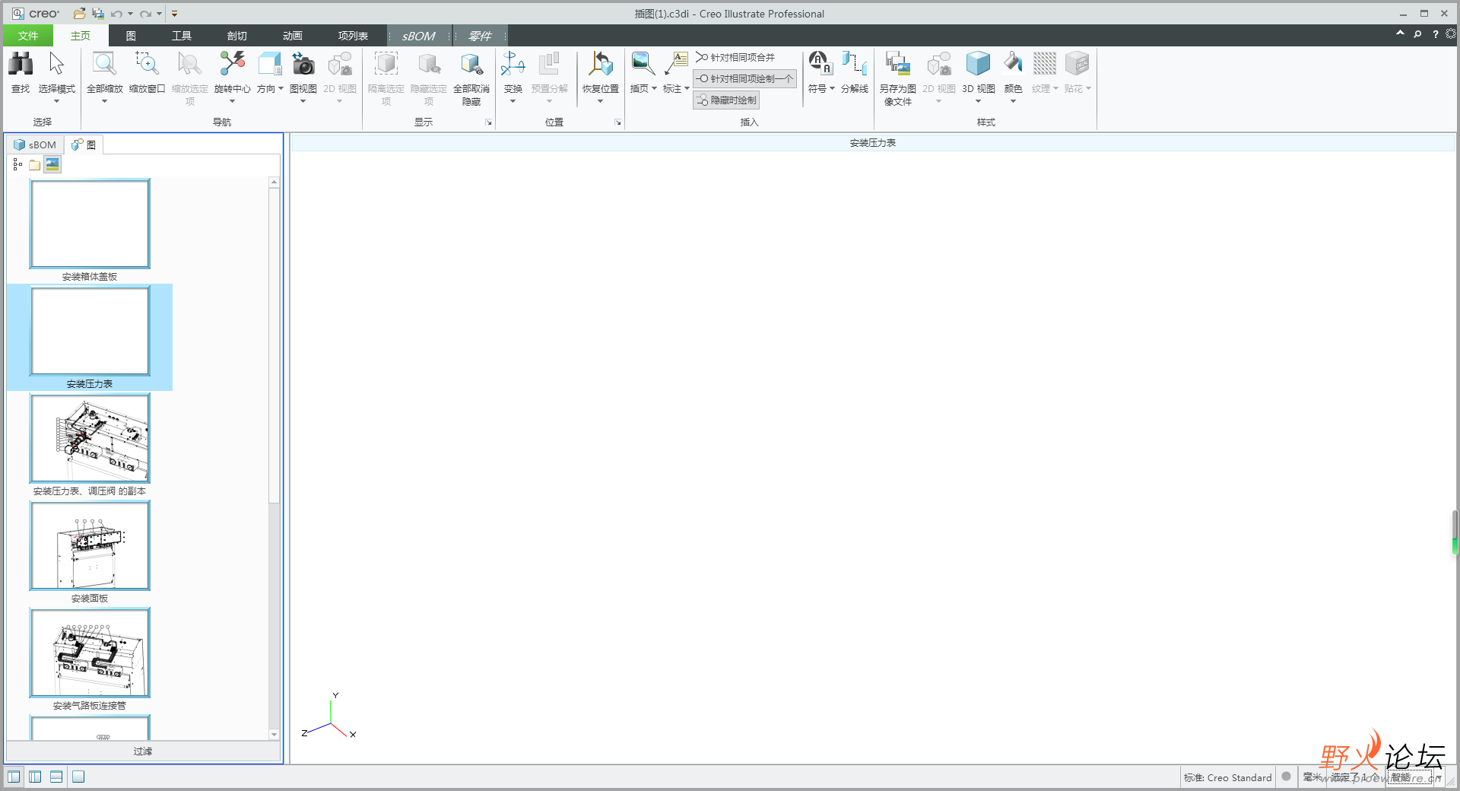Open the undo history dropdown arrow
The image size is (1460, 791).
pos(130,14)
